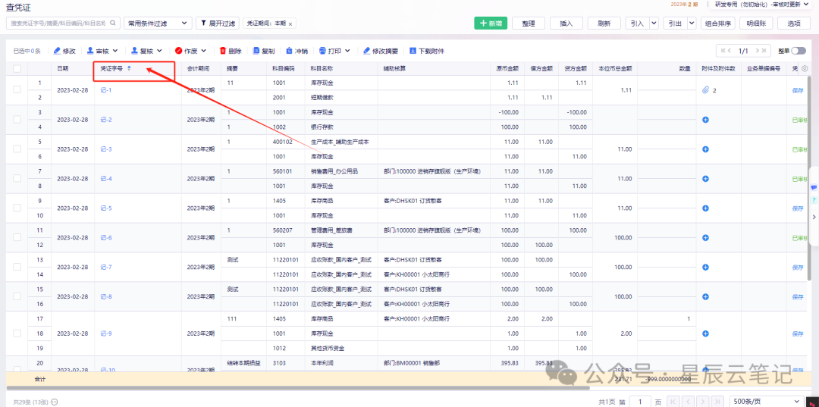Click the paperclip attachment icon for 记-1
819x407 pixels.
[706, 90]
